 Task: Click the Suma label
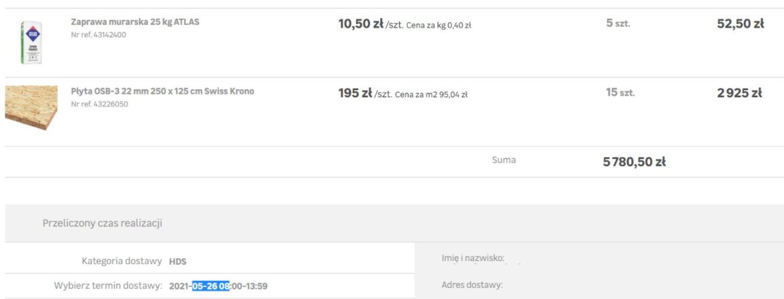click(504, 160)
